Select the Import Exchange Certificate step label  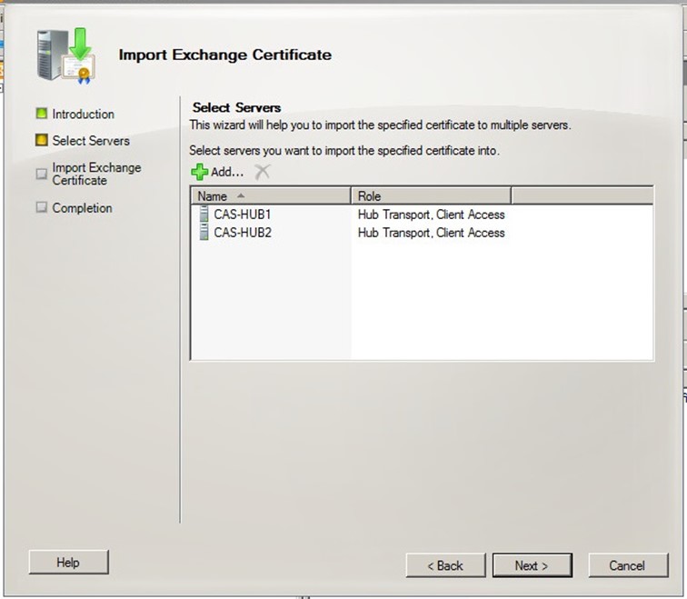point(96,174)
